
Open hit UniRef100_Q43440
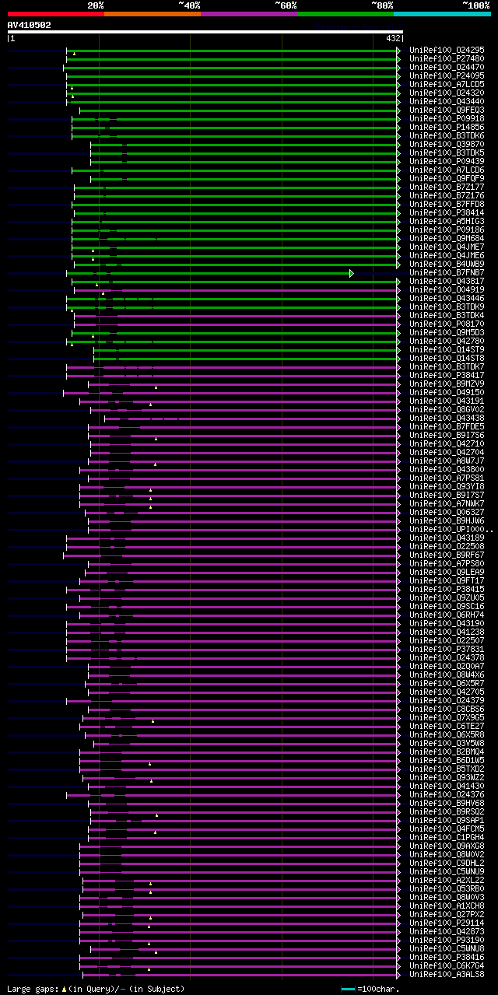pyautogui.click(x=446, y=101)
